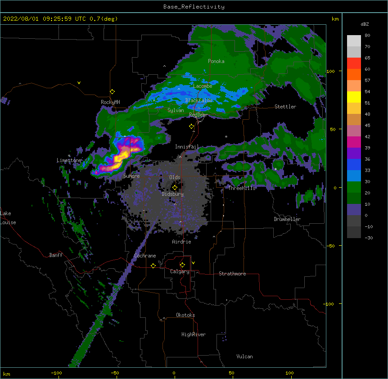388x379 pixels.
Task: Click the yellow V marker northwest of RockyMH
Action: click(79, 83)
